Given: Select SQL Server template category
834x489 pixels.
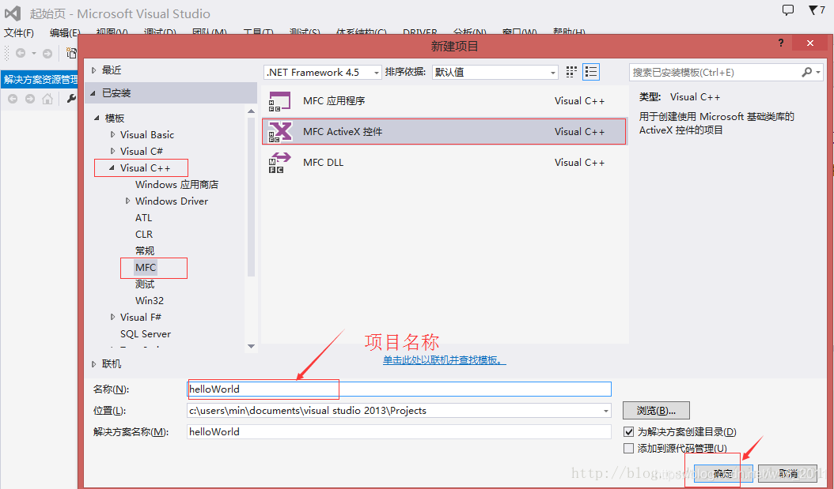Looking at the screenshot, I should coord(146,334).
